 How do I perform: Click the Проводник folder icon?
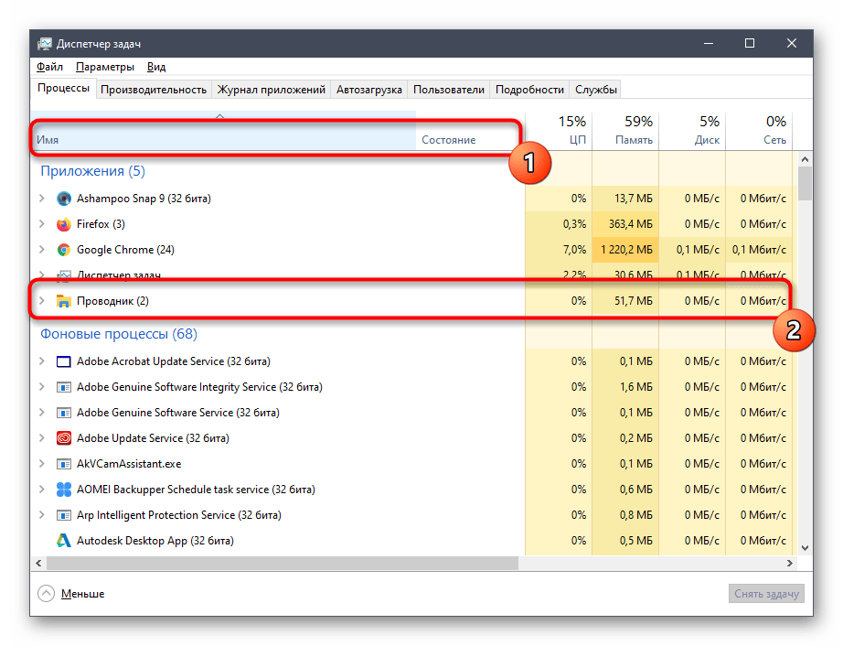[x=64, y=301]
